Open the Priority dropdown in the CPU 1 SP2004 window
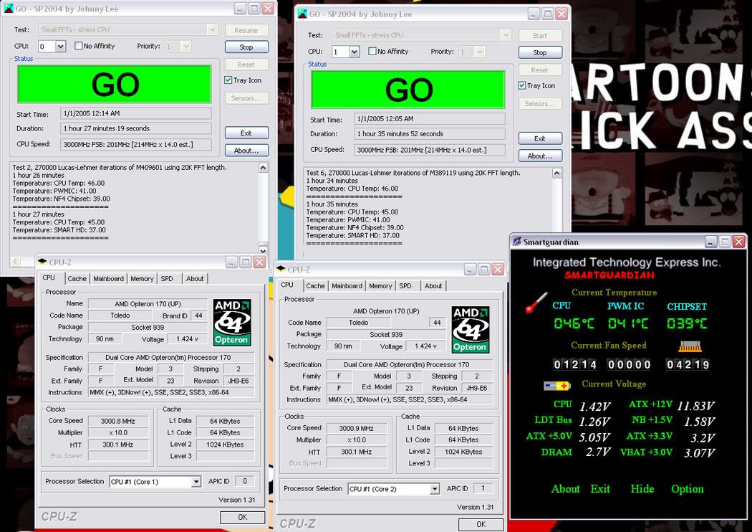Screen dimensions: 752x532 480,52
